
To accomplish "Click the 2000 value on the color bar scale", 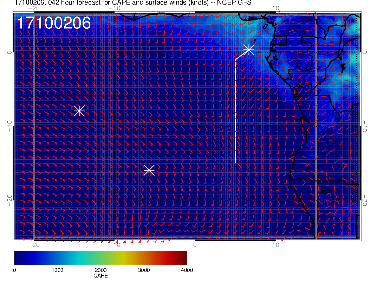I will point(101,270).
